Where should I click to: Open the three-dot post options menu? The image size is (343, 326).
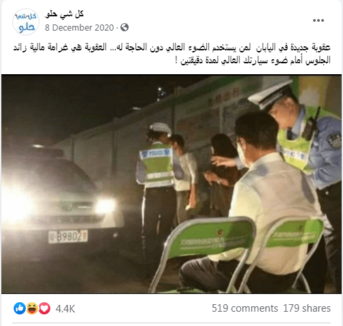pos(318,20)
